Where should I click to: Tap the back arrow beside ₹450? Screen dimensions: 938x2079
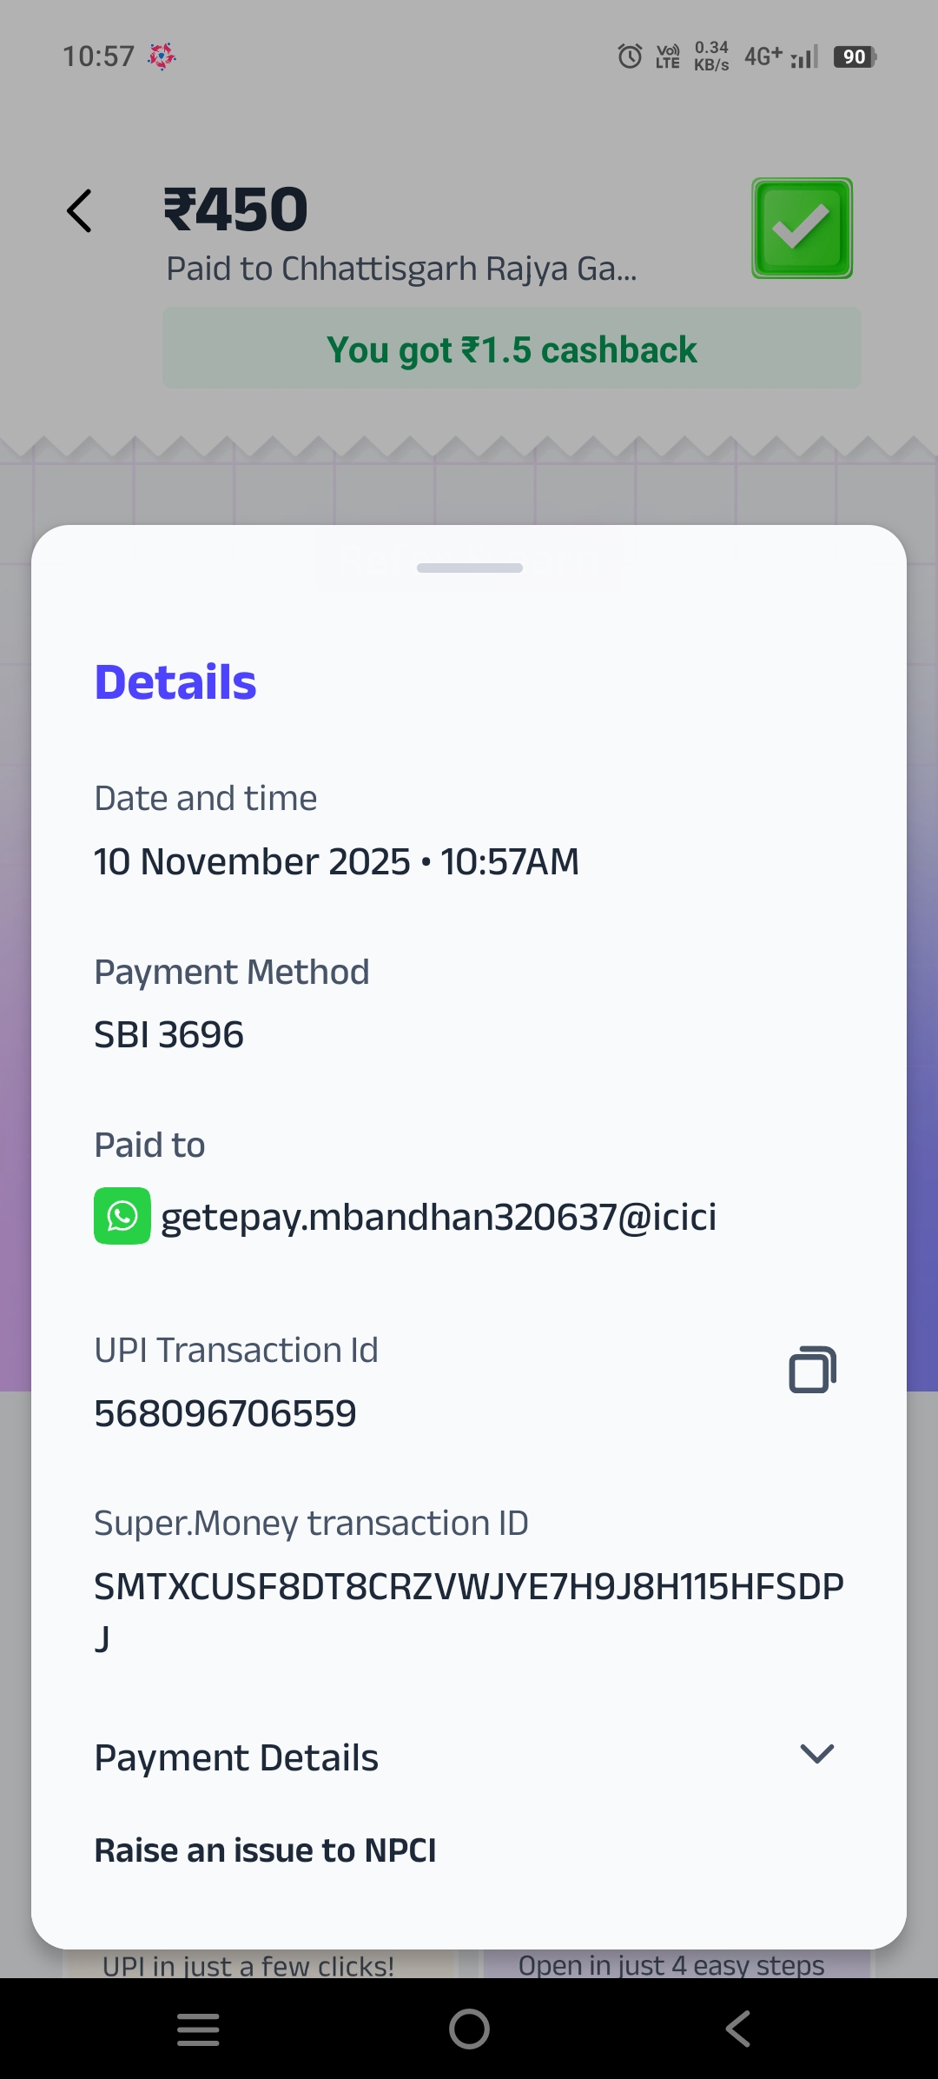[x=80, y=211]
